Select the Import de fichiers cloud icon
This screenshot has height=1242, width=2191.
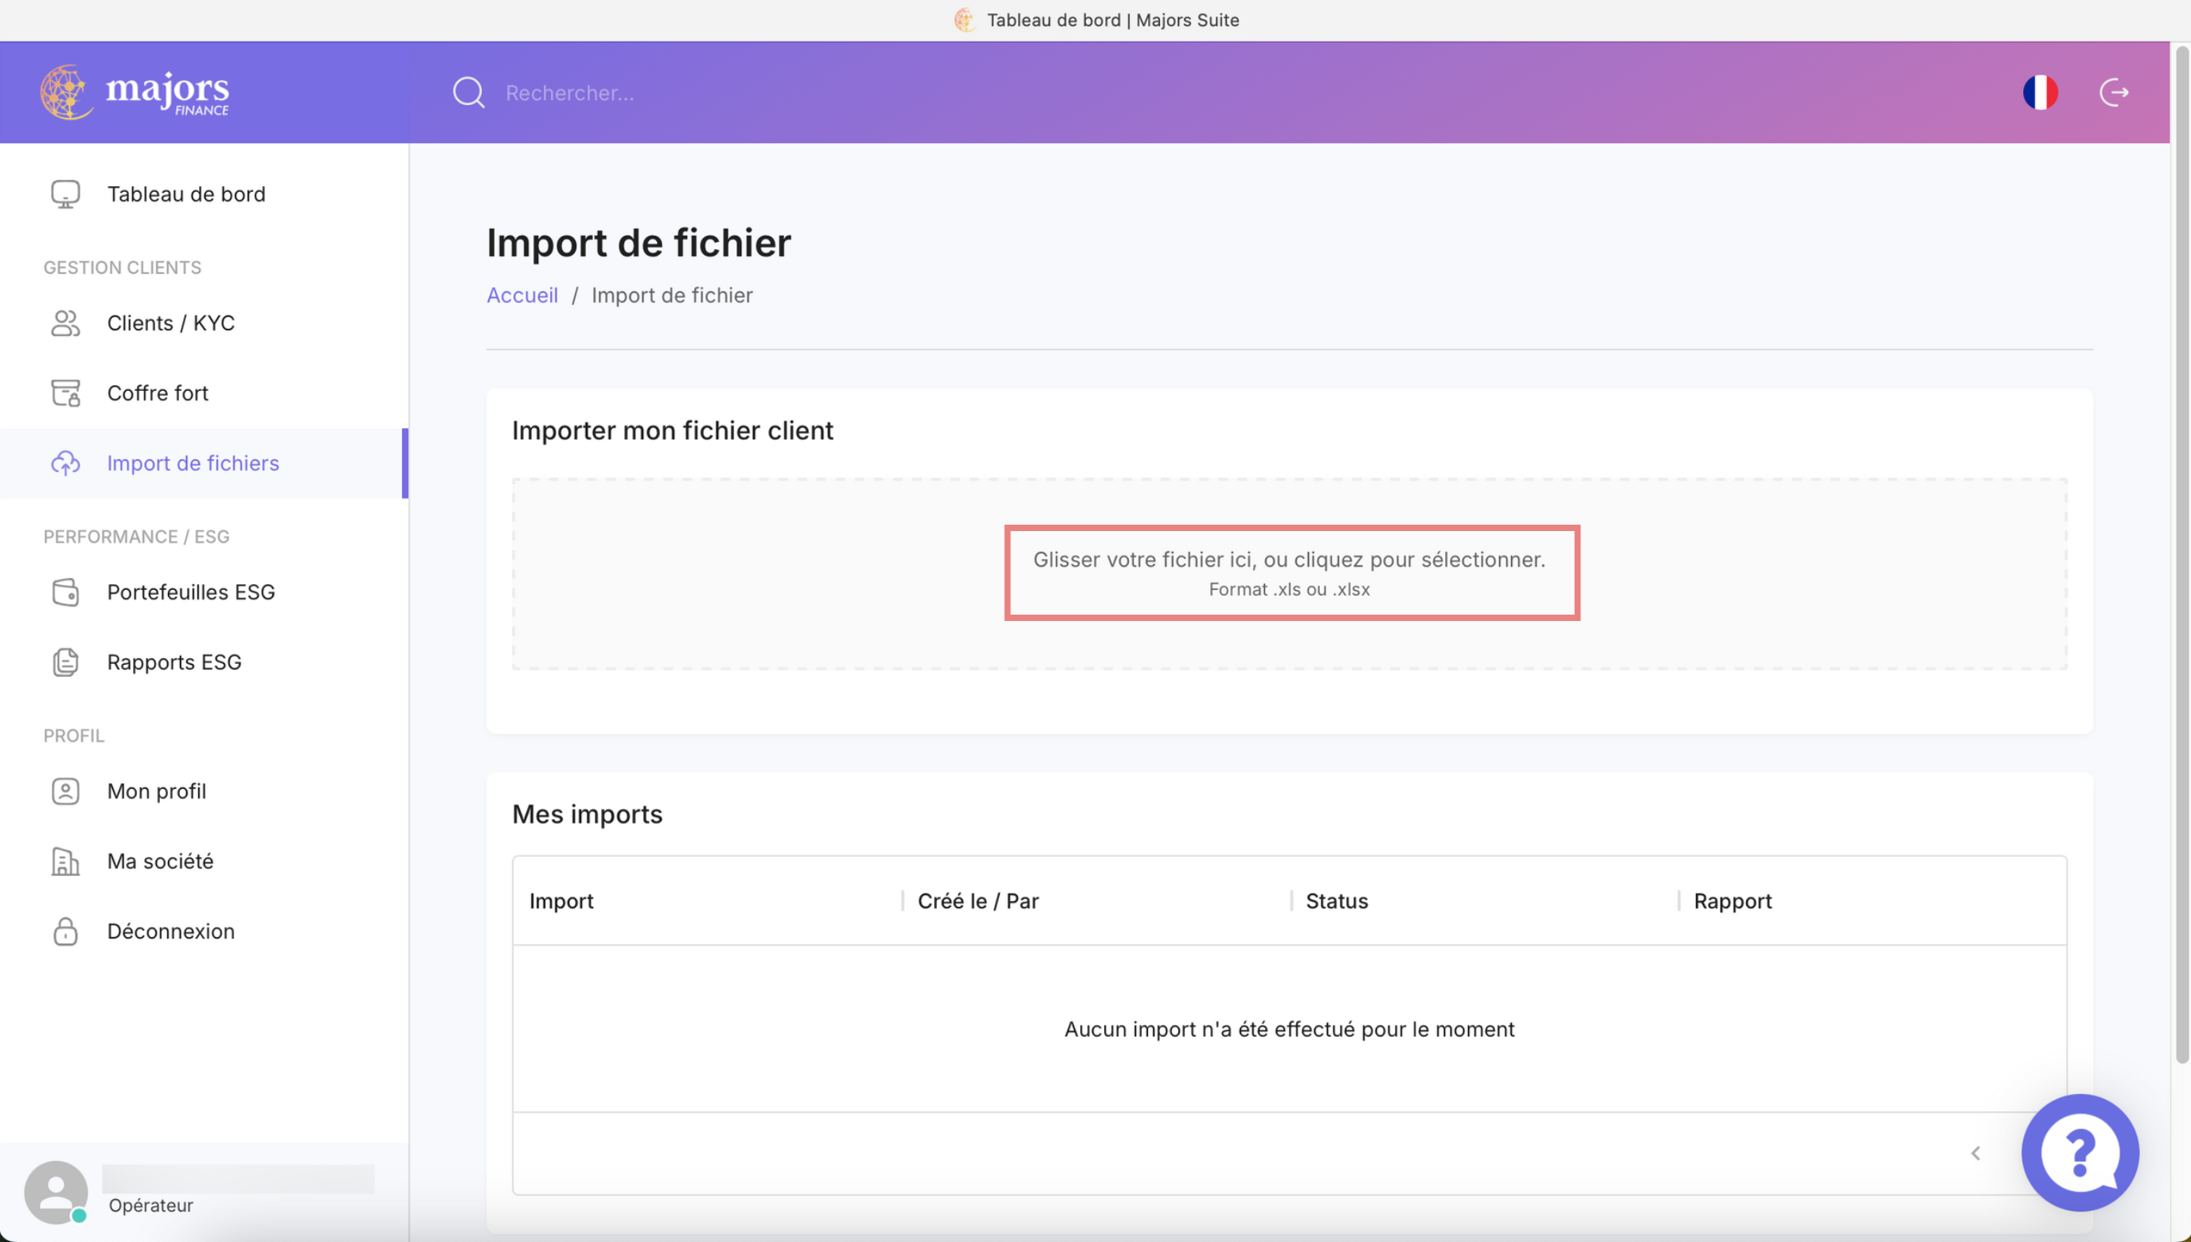point(65,463)
